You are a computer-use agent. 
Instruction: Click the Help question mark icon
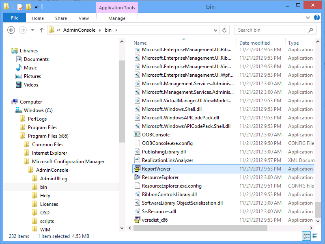pos(317,17)
